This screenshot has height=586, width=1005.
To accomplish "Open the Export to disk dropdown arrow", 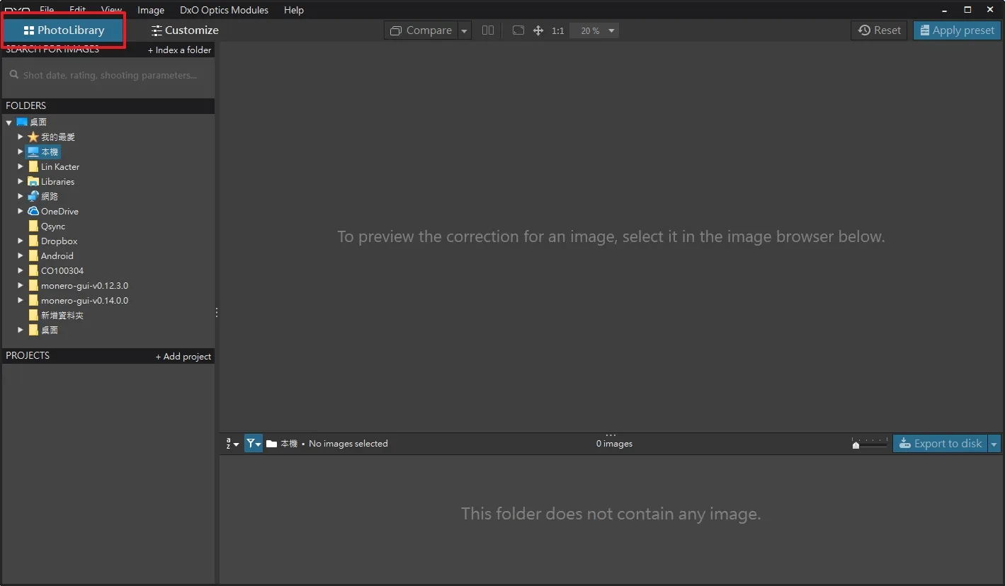I will [994, 444].
